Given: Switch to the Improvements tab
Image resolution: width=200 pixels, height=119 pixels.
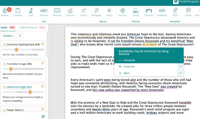Looking at the screenshot, I should pyautogui.click(x=32, y=27).
